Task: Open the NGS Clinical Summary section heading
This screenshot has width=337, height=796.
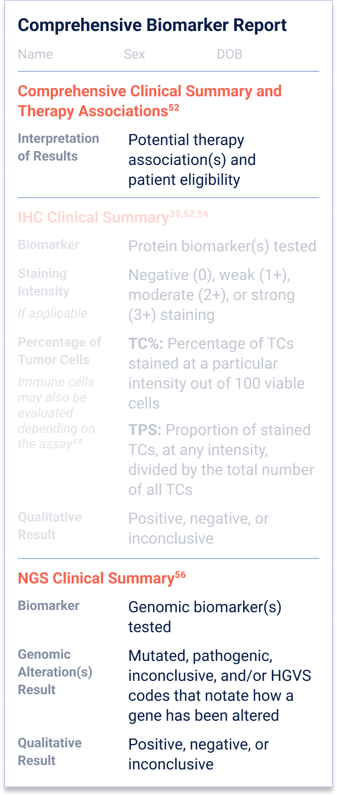Action: (x=96, y=579)
